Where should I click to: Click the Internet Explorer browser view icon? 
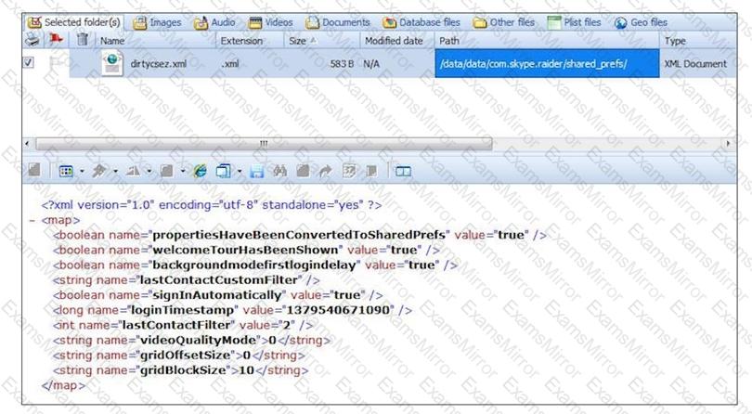pos(201,172)
